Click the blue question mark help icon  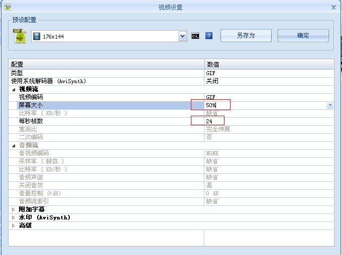click(x=209, y=36)
